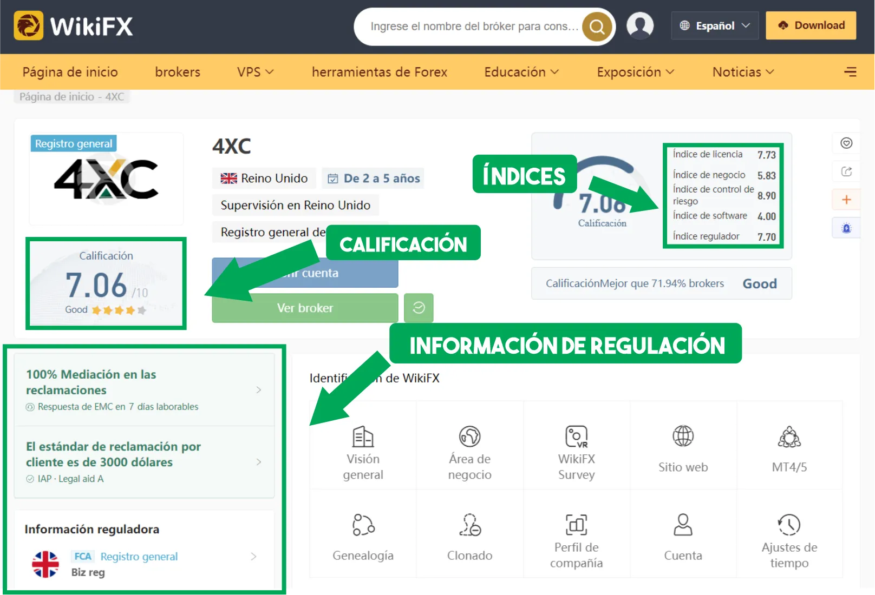Image resolution: width=875 pixels, height=595 pixels.
Task: Open the hamburger menu icon
Action: click(850, 71)
